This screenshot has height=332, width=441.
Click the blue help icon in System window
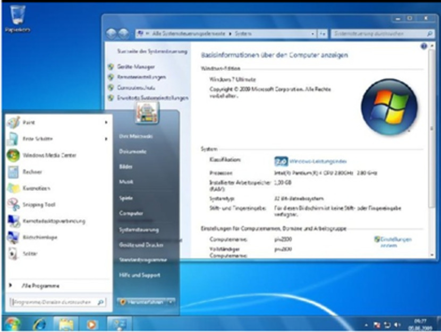[424, 47]
